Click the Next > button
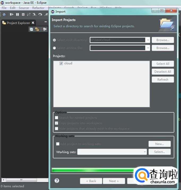The image size is (181, 190). click(x=114, y=181)
